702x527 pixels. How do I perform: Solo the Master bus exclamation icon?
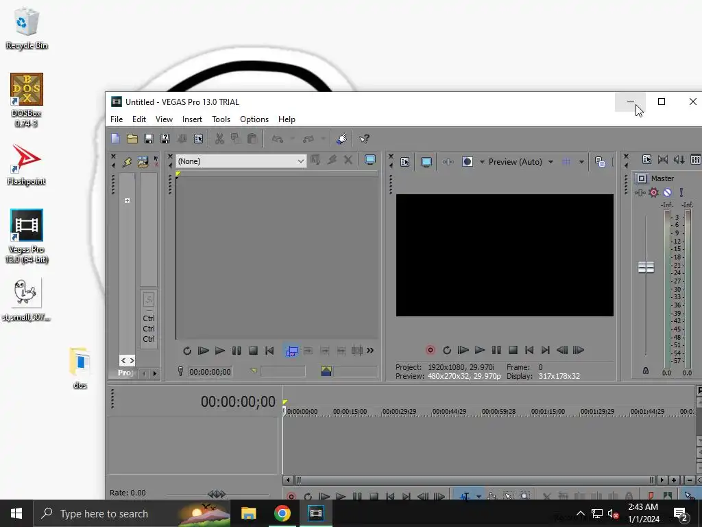pos(681,193)
